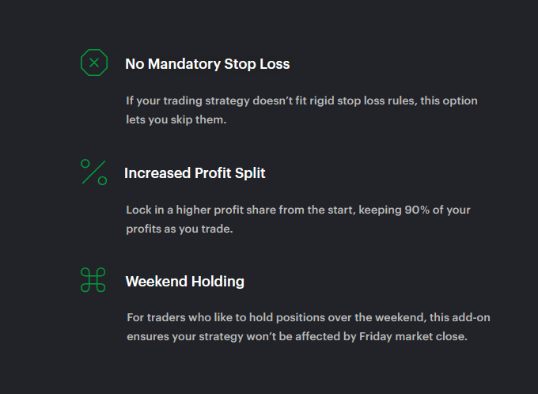This screenshot has height=394, width=538.
Task: Click the words 'Friday market close'
Action: [413, 337]
